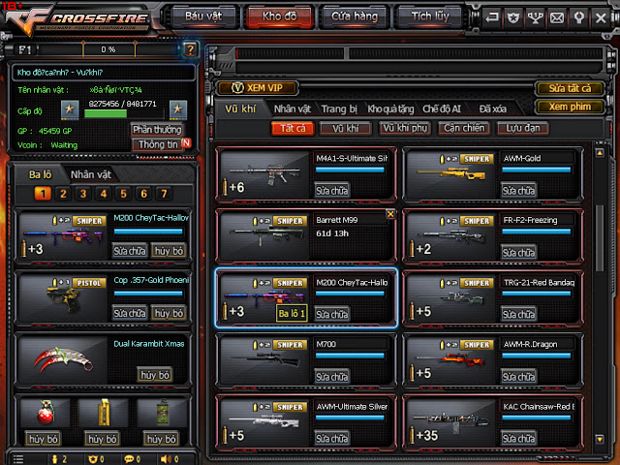
Task: Click the Phần thưởng button
Action: point(157,130)
